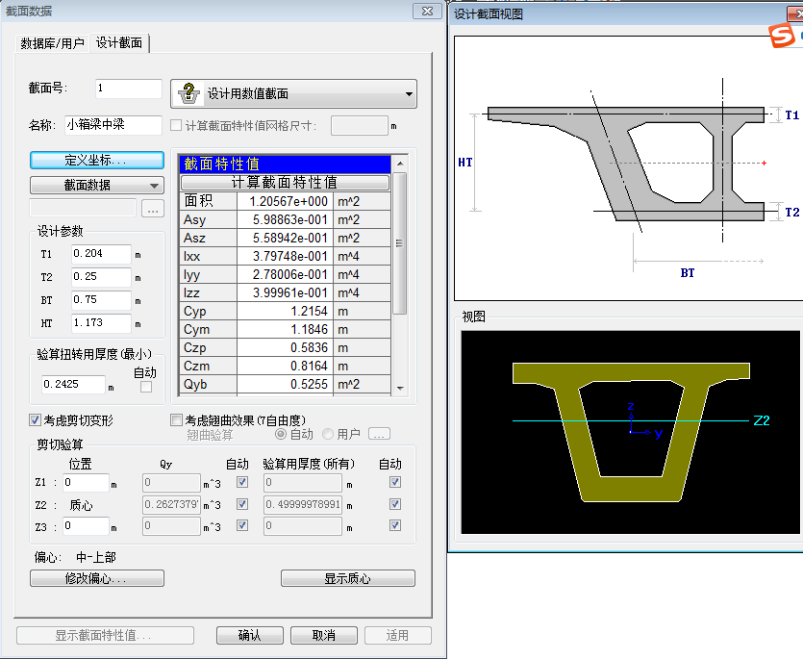The width and height of the screenshot is (803, 659).
Task: Switch to the 数据库/用户 tab
Action: click(53, 43)
